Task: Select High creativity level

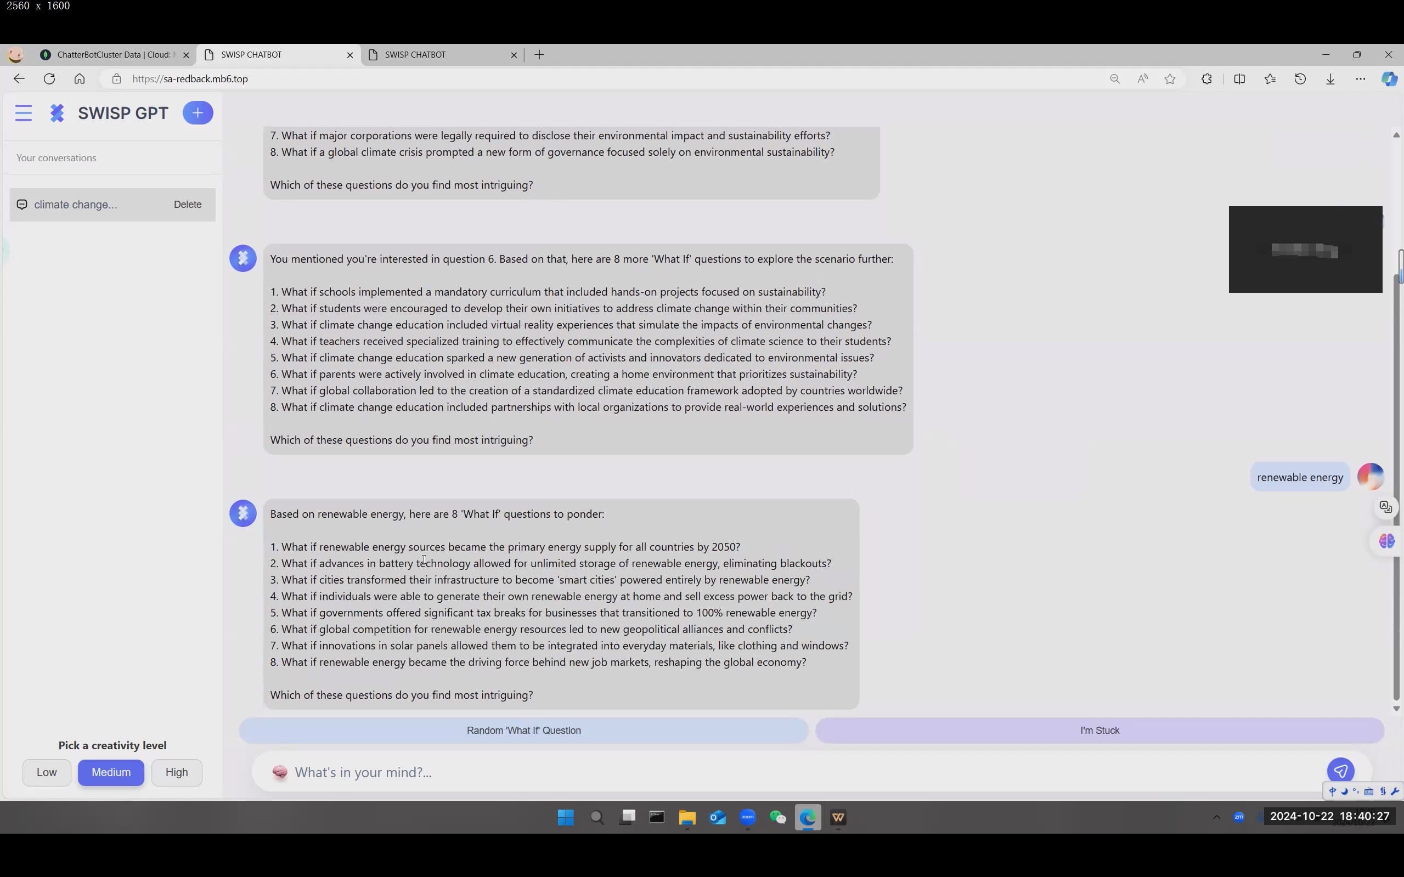Action: 176,772
